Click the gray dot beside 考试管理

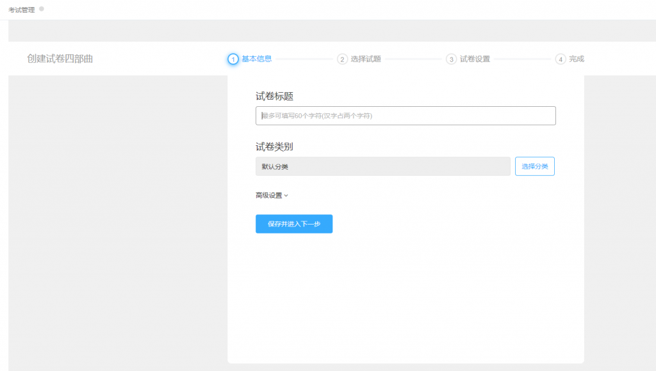click(x=42, y=9)
